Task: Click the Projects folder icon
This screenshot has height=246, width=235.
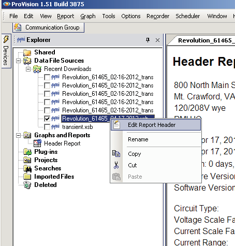Action: 27,160
